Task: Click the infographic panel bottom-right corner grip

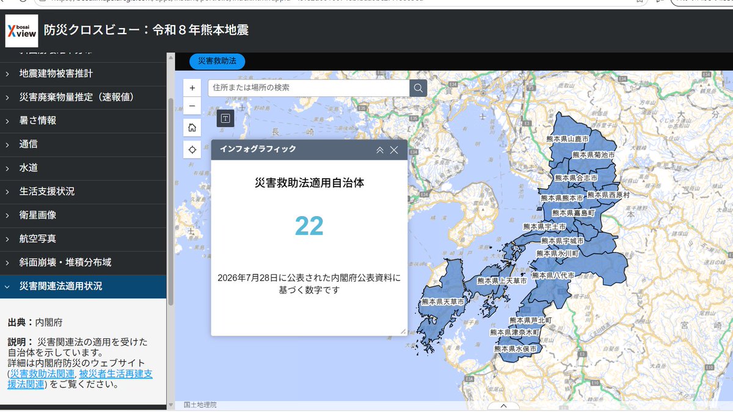Action: (403, 331)
